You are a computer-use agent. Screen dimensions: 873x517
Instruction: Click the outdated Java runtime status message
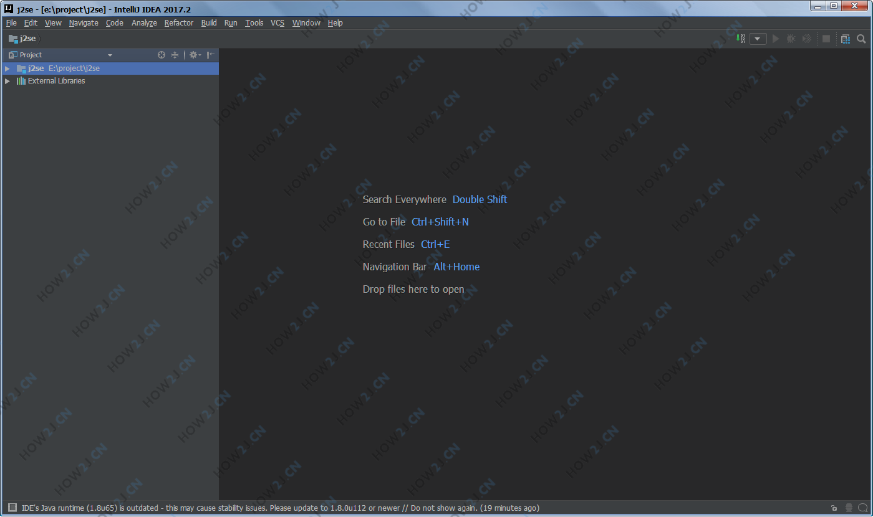(281, 508)
